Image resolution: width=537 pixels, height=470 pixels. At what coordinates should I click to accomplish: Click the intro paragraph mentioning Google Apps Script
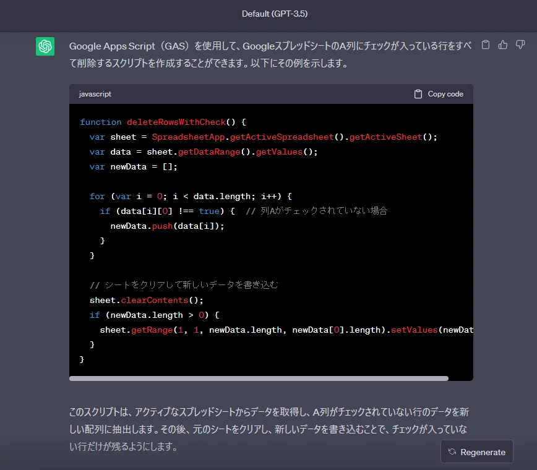pyautogui.click(x=270, y=55)
